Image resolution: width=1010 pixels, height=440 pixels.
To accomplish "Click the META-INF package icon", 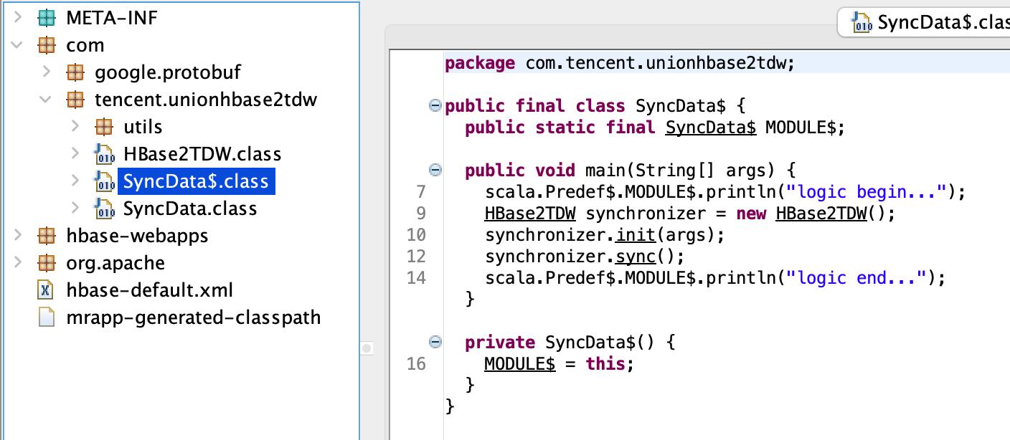I will [x=46, y=18].
